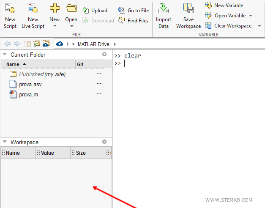Select the prova.asv file
The width and height of the screenshot is (265, 208).
(30, 84)
